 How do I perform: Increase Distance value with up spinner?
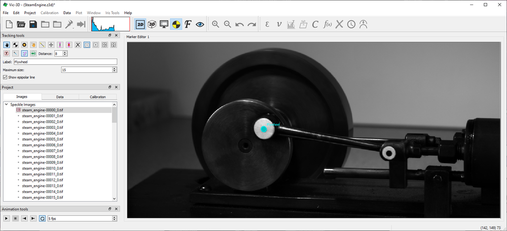[65, 52]
